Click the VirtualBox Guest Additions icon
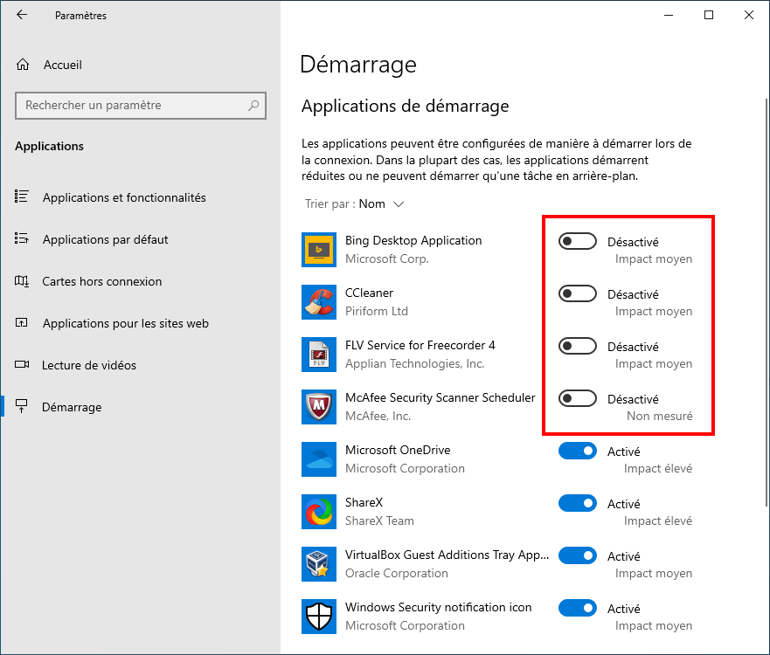 click(319, 564)
